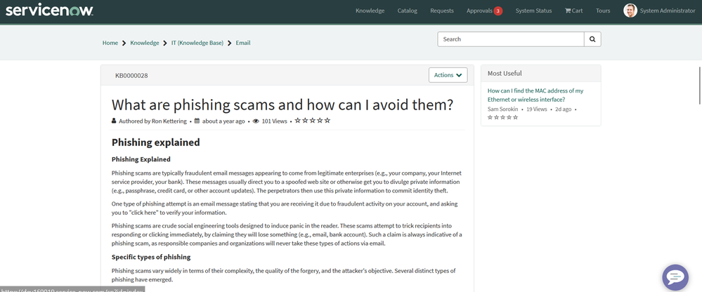This screenshot has width=702, height=292.
Task: Open IT (Knowledge Base) breadcrumb
Action: coord(197,43)
